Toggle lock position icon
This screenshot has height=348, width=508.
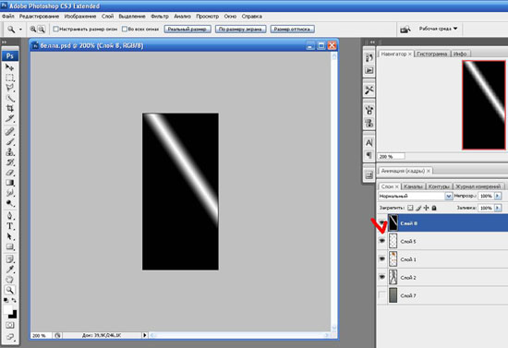click(426, 208)
